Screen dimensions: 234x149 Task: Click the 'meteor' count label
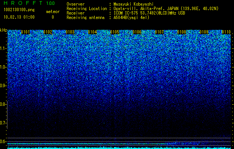[53, 12]
